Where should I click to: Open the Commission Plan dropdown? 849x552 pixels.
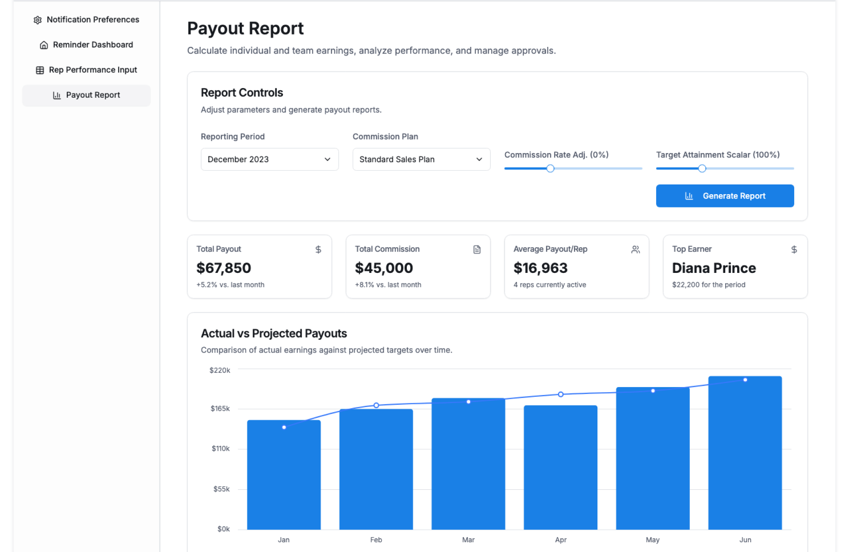[421, 159]
